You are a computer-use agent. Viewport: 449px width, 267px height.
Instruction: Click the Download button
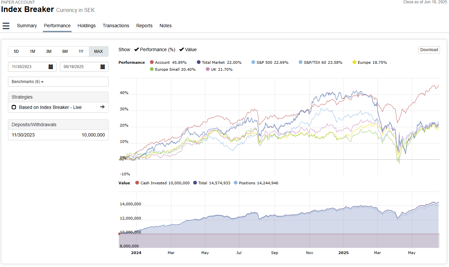[429, 50]
